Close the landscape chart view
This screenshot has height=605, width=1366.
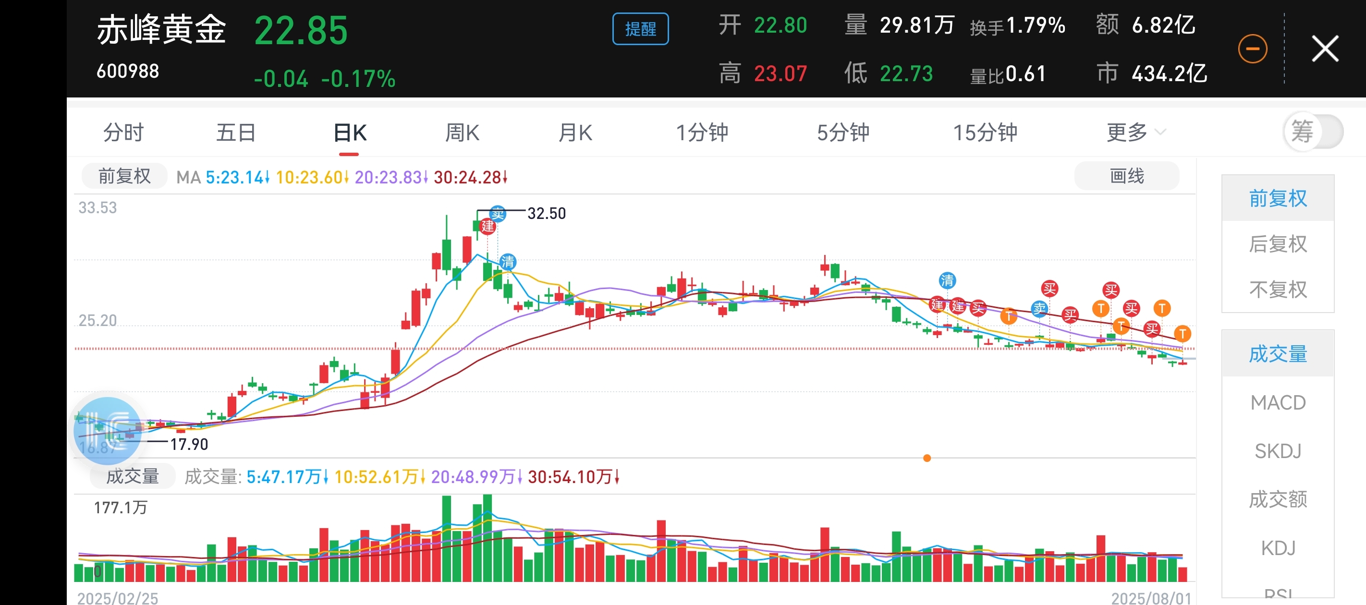(1325, 49)
